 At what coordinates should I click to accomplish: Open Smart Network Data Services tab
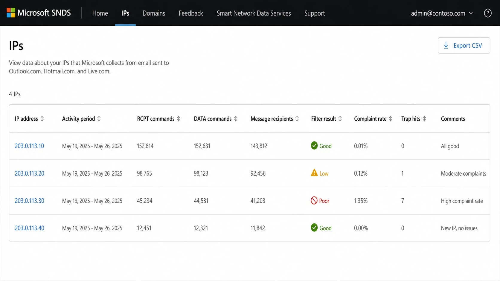254,13
